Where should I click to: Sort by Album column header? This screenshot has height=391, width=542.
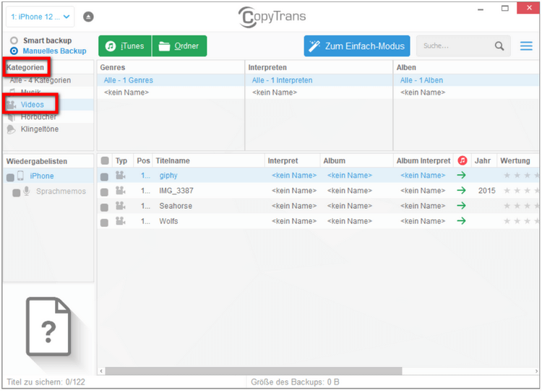(357, 160)
